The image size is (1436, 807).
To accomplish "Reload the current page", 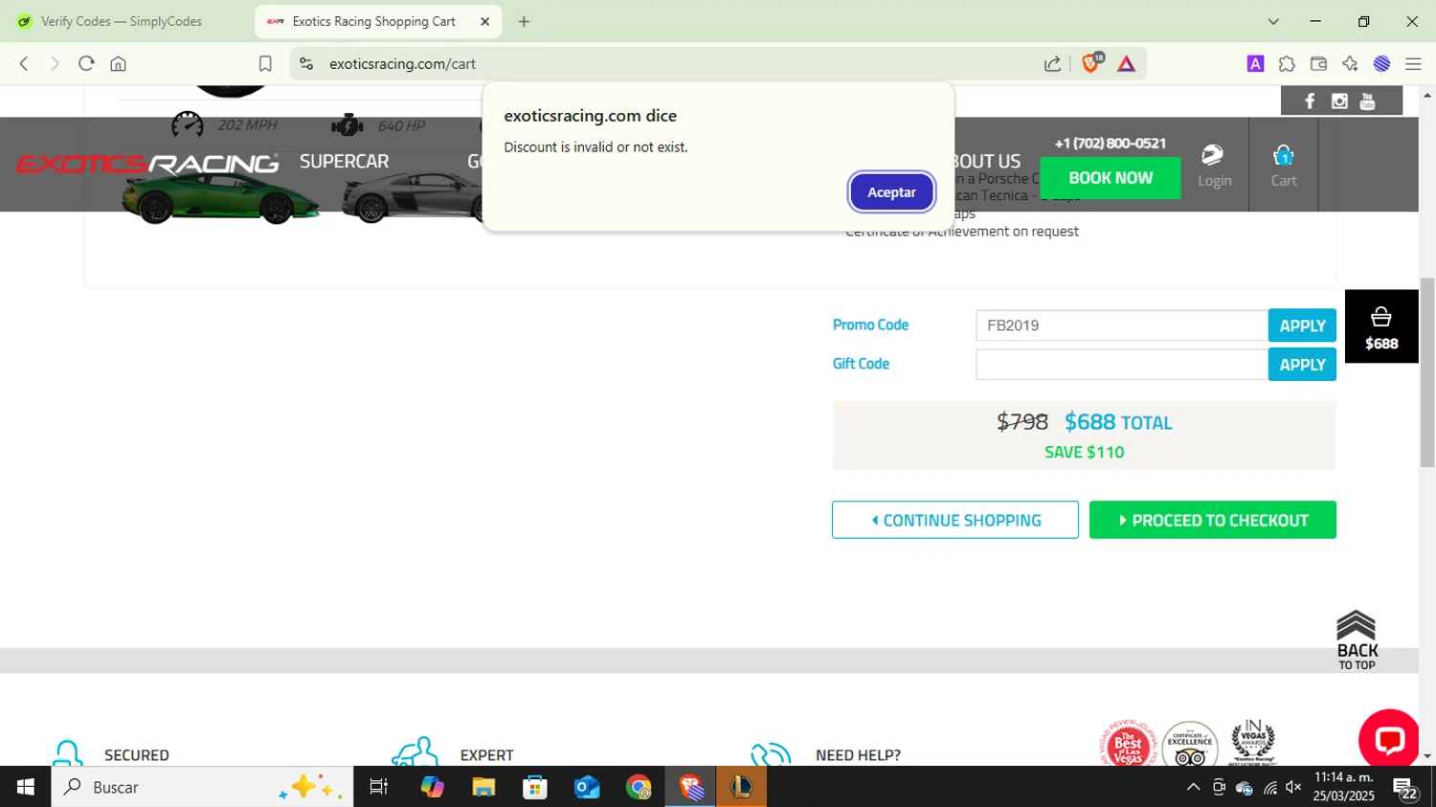I will click(x=86, y=64).
